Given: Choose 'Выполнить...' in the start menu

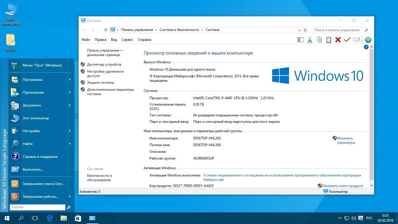Looking at the screenshot, I should pos(40,169).
